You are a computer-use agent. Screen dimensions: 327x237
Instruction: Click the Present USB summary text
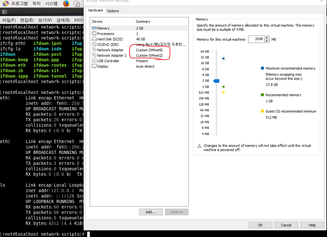(142, 61)
